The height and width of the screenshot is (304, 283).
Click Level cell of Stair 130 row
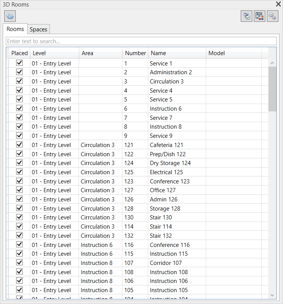pyautogui.click(x=55, y=217)
